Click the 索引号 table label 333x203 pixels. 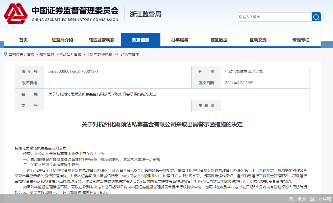click(30, 71)
